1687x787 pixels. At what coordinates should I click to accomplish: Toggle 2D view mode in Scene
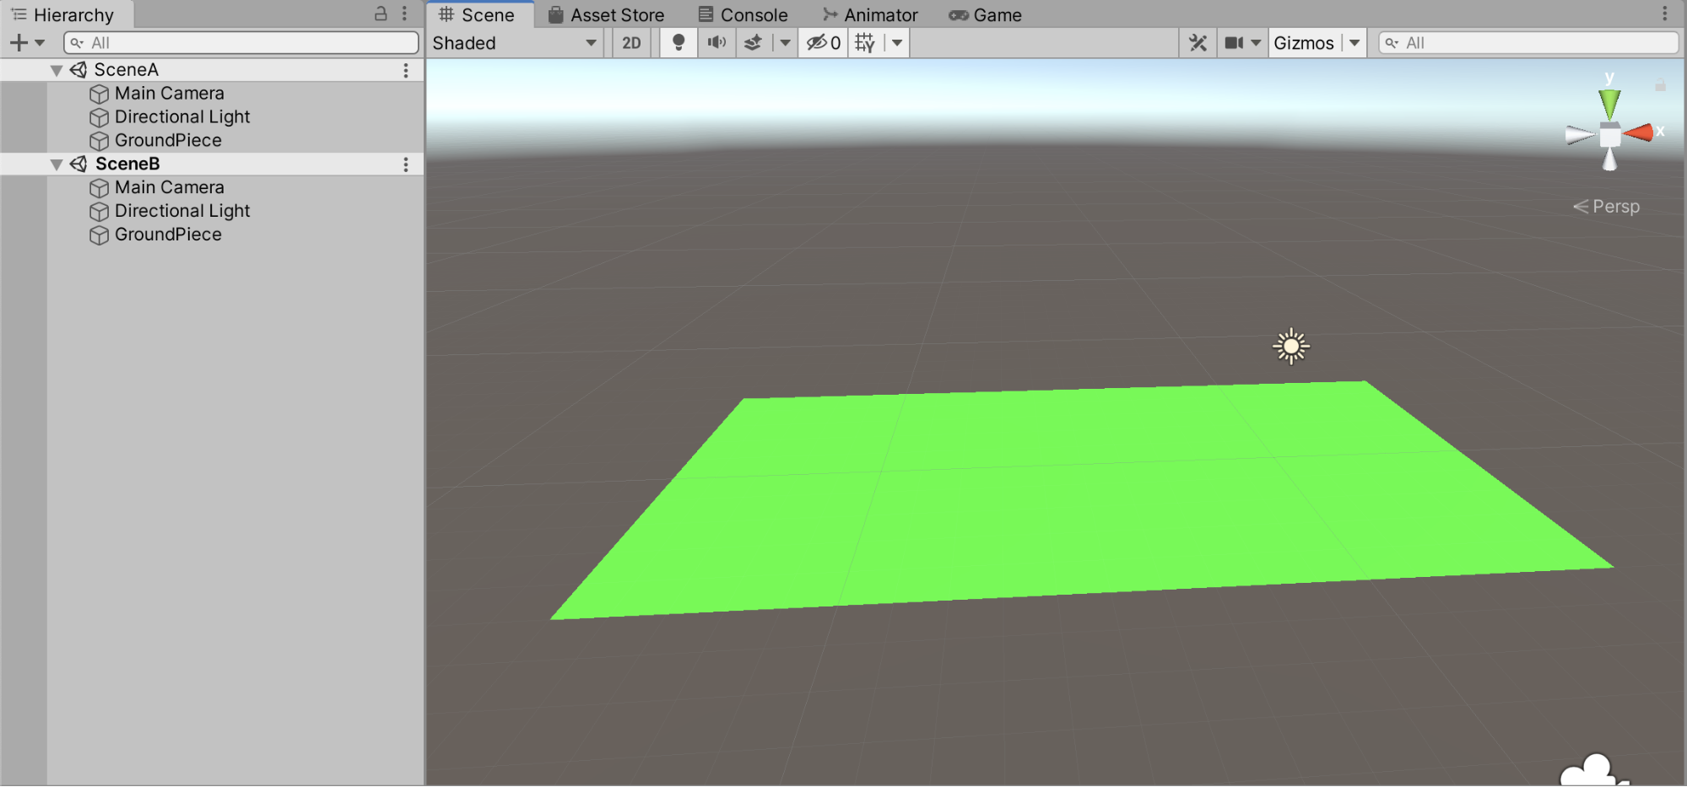631,43
